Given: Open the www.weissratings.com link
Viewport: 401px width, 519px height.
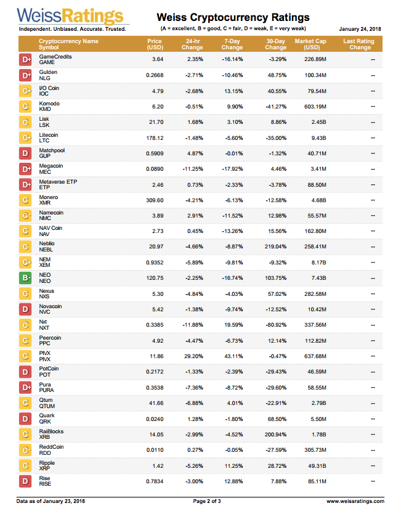Looking at the screenshot, I should (355, 501).
